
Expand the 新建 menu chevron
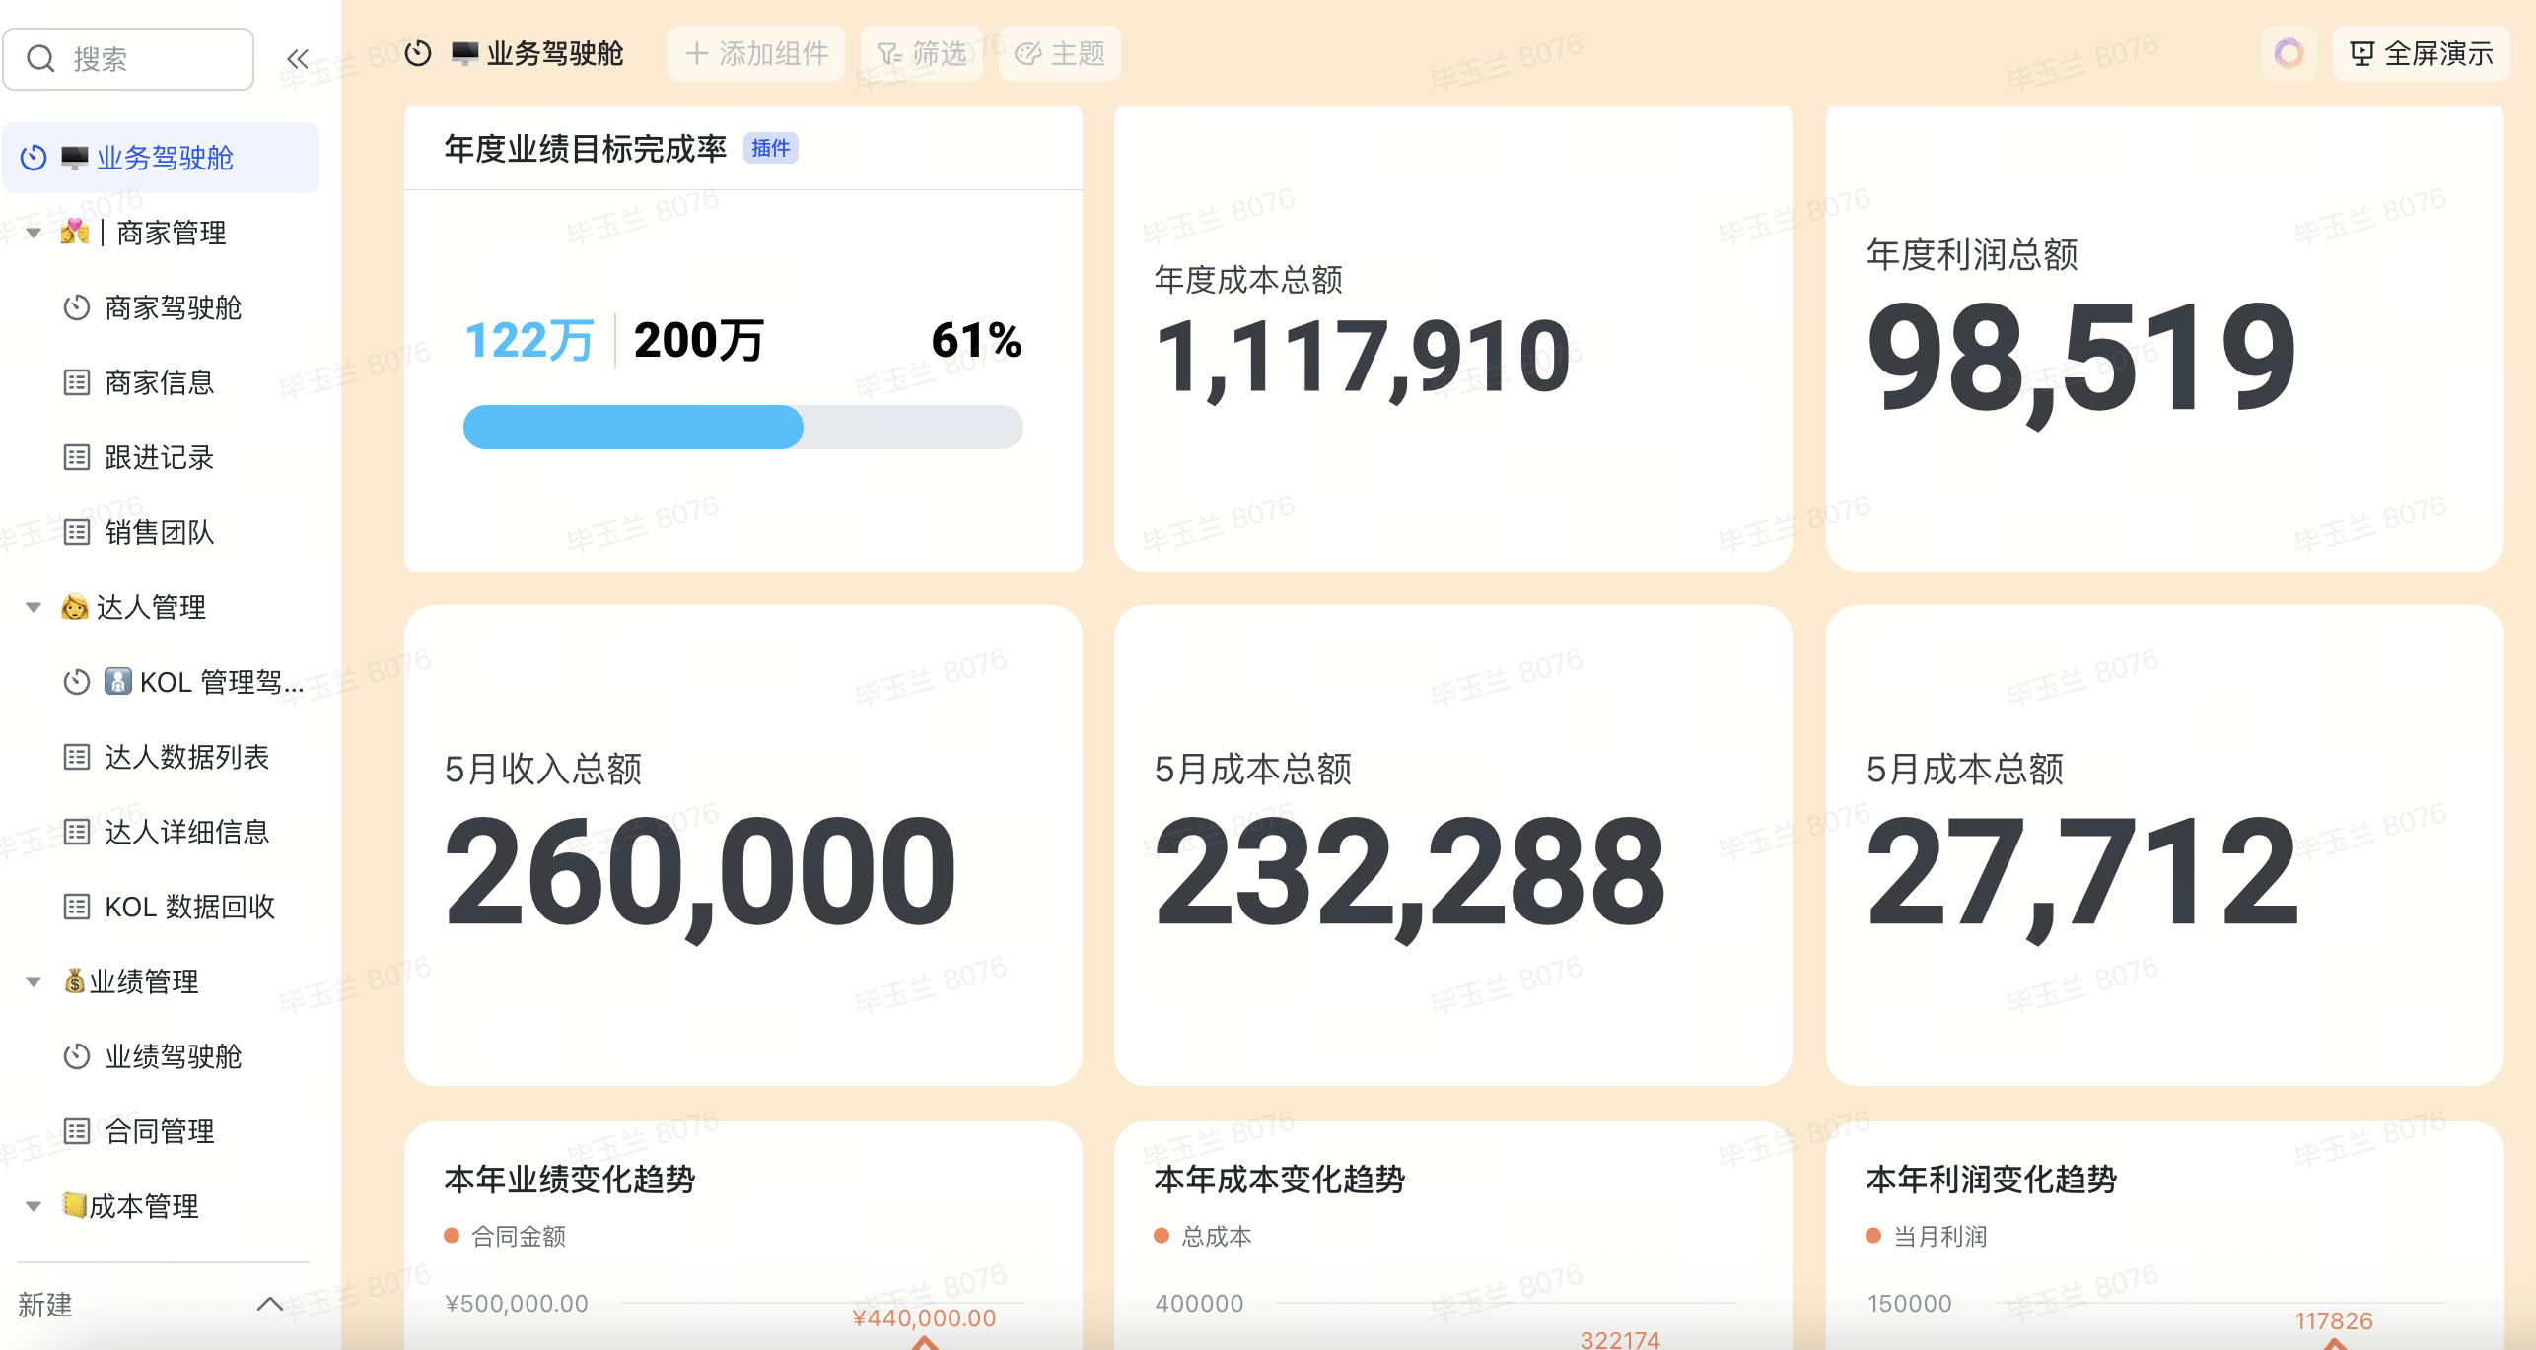tap(269, 1305)
